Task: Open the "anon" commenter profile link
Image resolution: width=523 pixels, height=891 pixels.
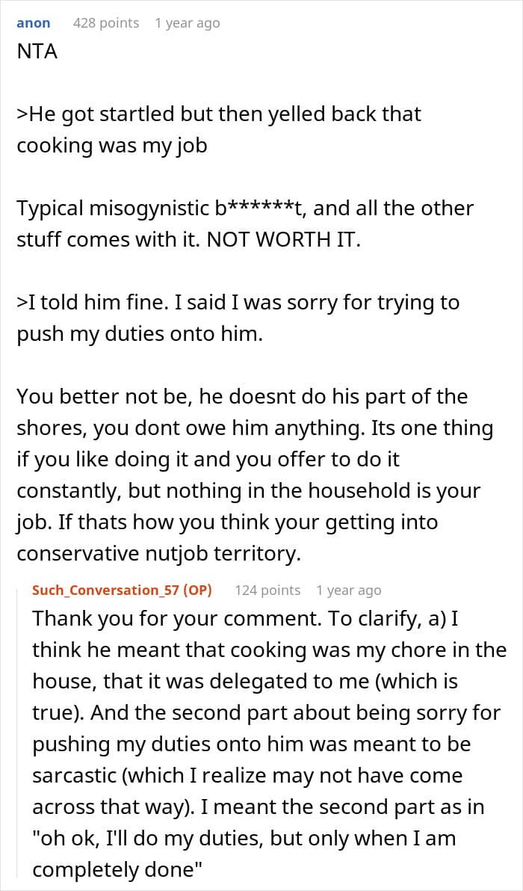Action: 34,23
